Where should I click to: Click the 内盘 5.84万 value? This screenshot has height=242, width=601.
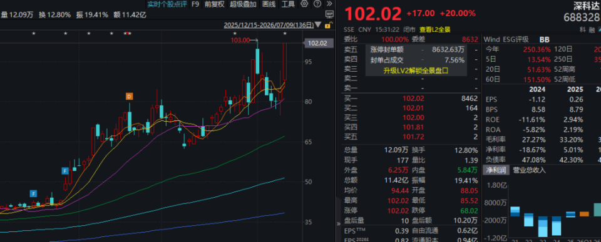[x=467, y=171]
